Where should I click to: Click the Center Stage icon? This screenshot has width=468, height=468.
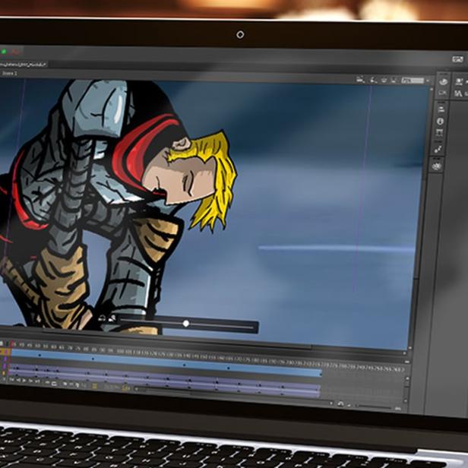pyautogui.click(x=384, y=80)
